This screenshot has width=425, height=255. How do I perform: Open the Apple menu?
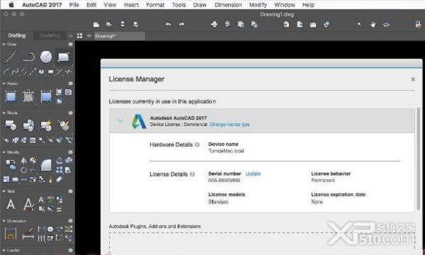11,5
